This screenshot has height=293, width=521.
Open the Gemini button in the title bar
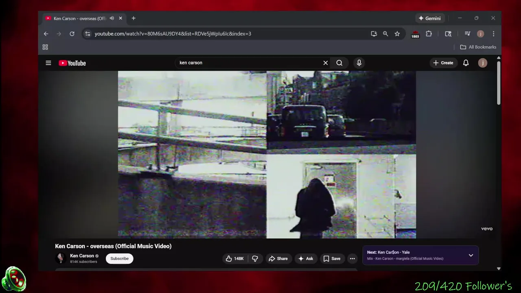pyautogui.click(x=430, y=18)
